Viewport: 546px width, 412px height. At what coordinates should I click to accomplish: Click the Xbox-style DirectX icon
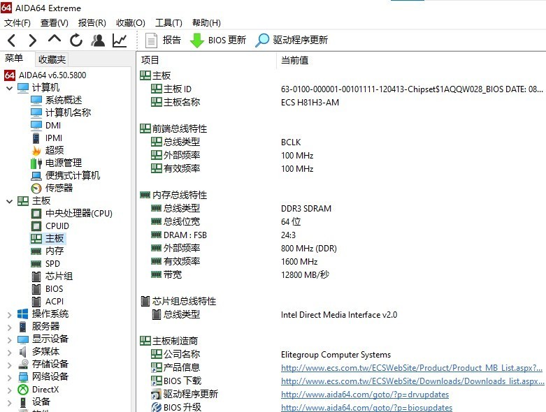pyautogui.click(x=23, y=390)
